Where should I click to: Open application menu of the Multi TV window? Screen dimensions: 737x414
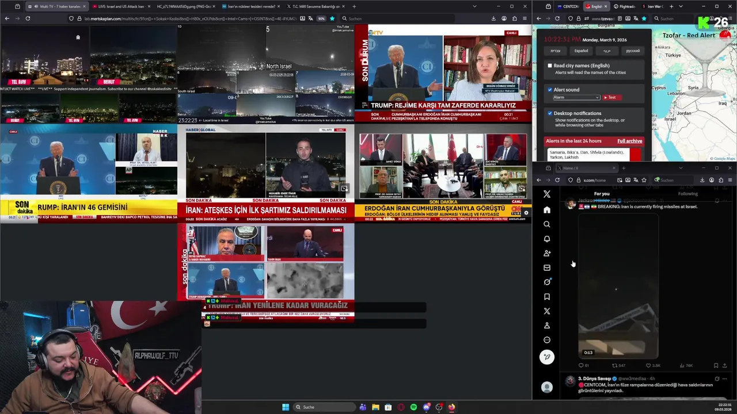point(525,18)
